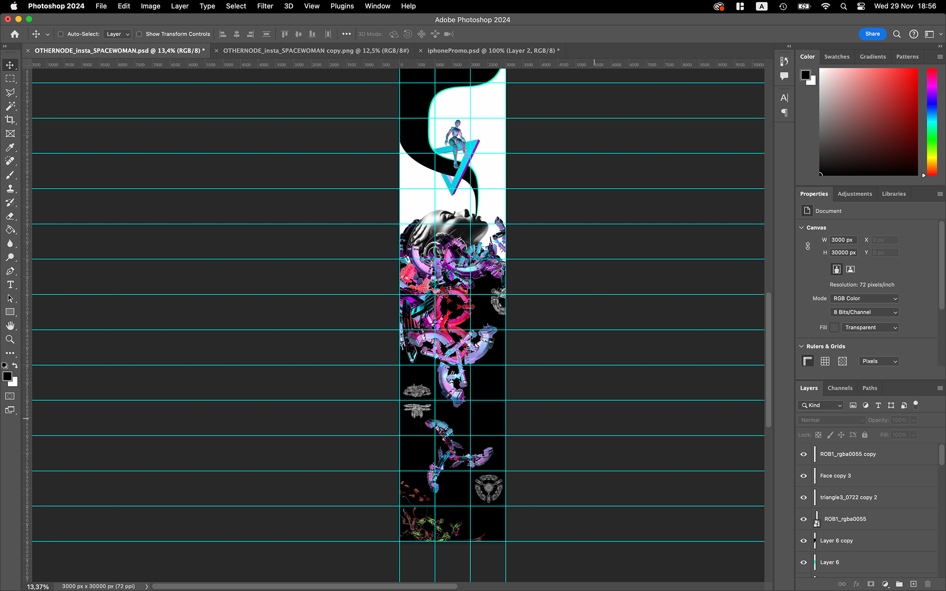Hide the Face copy 3 layer
946x591 pixels.
coord(804,476)
